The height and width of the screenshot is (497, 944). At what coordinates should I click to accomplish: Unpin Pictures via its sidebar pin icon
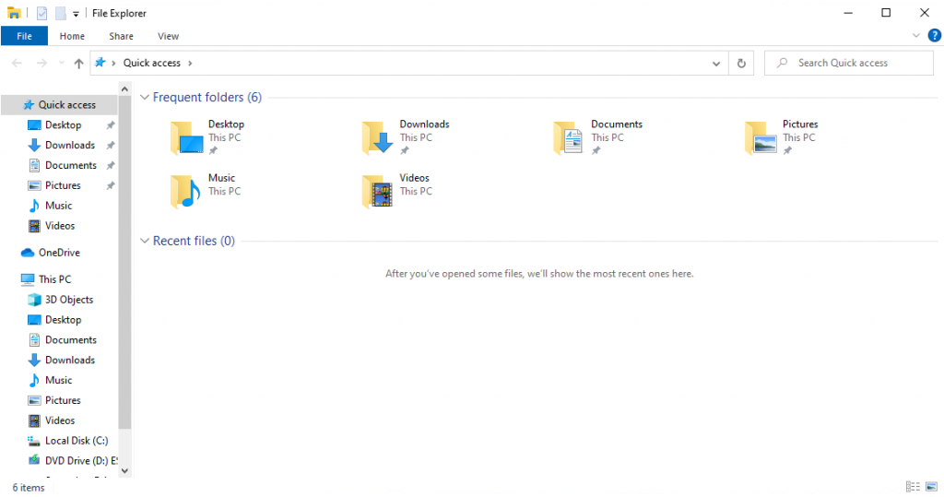(111, 185)
